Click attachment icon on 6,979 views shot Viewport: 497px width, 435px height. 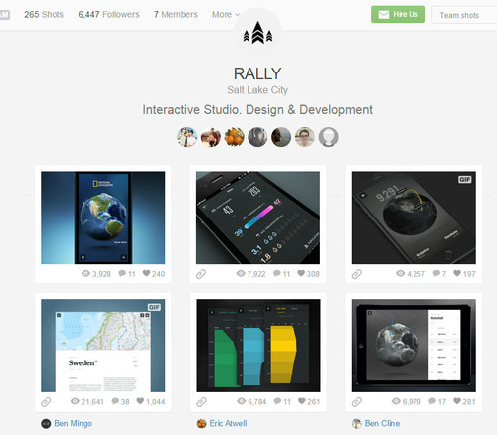pyautogui.click(x=357, y=402)
